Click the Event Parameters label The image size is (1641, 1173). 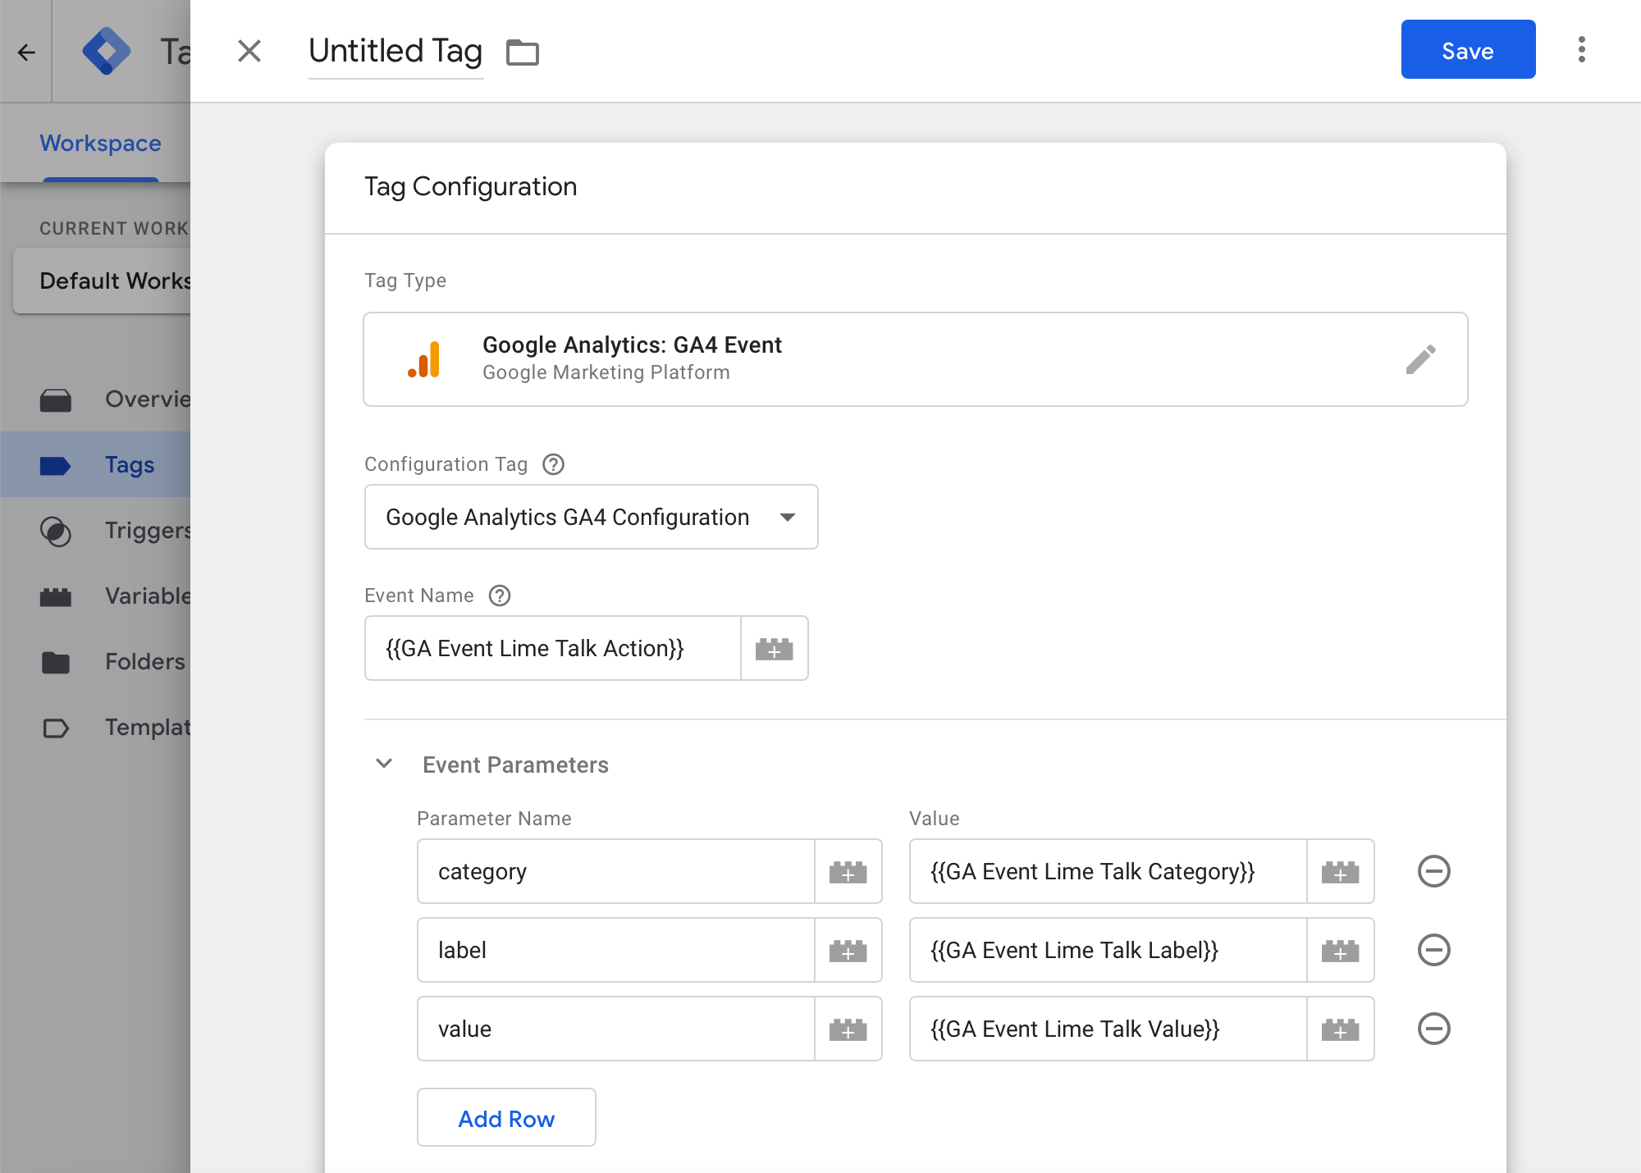(x=515, y=765)
